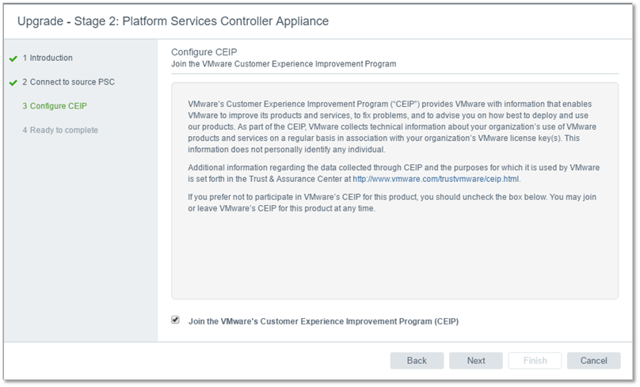Click the green checkmark beside Introduction

click(x=13, y=59)
